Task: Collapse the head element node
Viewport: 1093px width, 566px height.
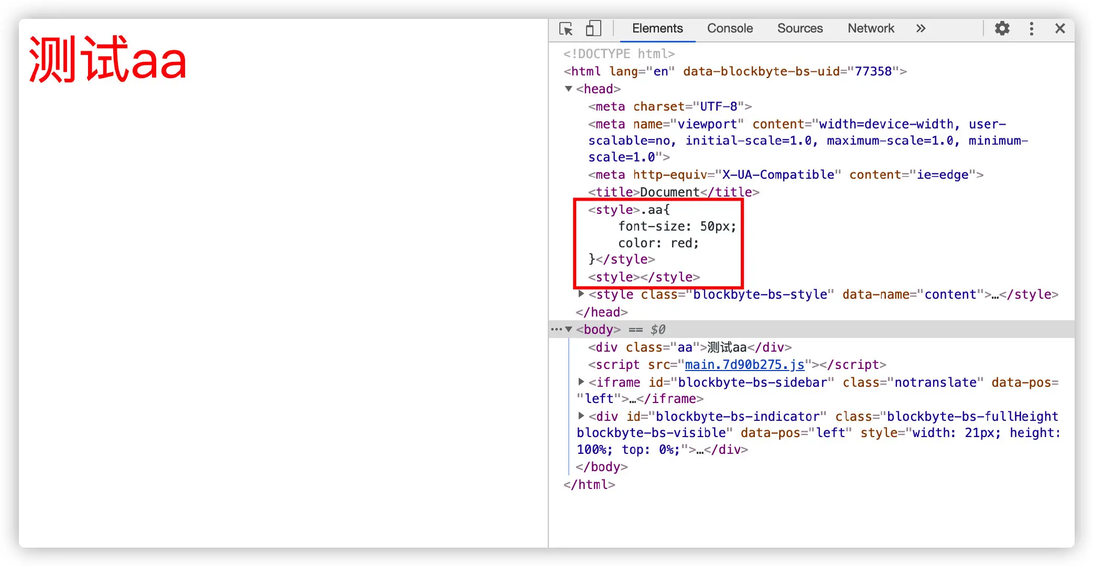Action: point(569,89)
